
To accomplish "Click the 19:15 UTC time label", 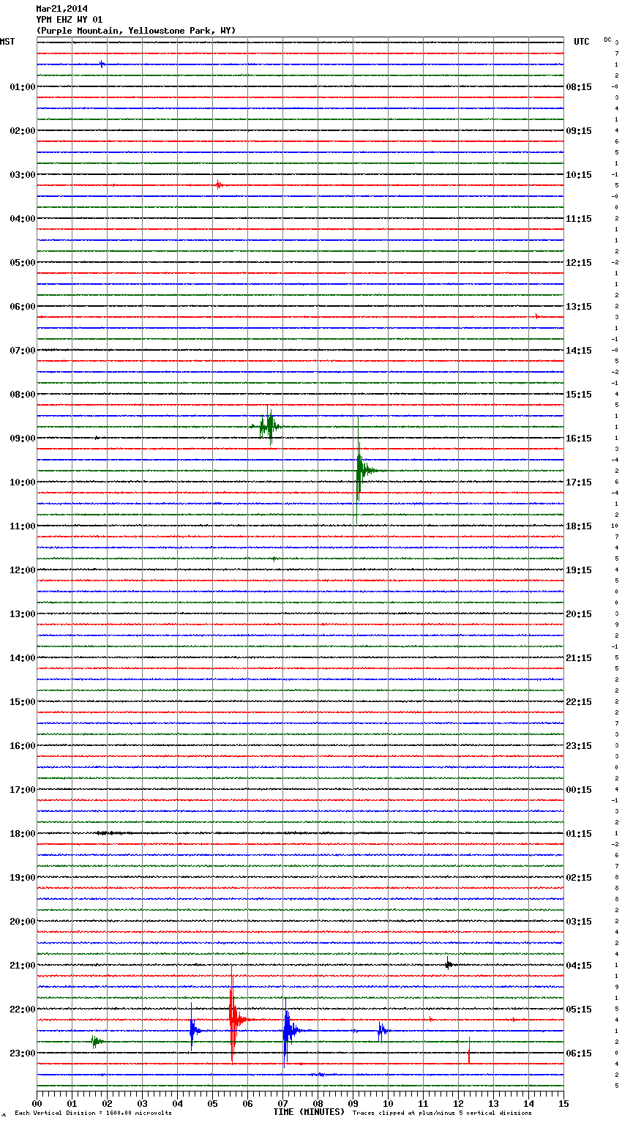I will [x=579, y=570].
